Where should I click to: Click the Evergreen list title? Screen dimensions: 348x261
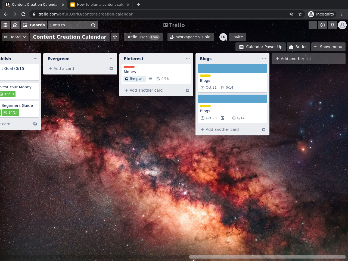[x=58, y=59]
